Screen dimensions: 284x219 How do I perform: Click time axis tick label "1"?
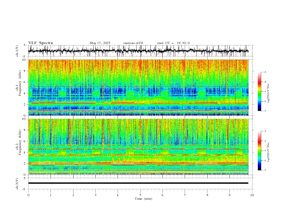51,195
